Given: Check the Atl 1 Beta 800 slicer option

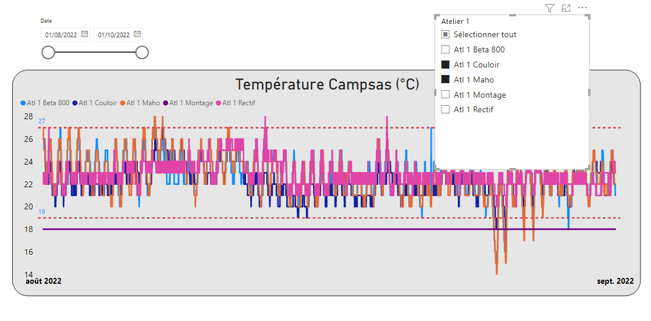Looking at the screenshot, I should [446, 49].
